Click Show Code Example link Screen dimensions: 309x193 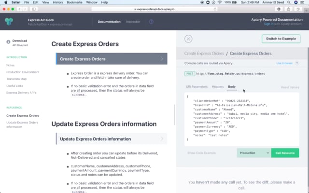(201, 153)
